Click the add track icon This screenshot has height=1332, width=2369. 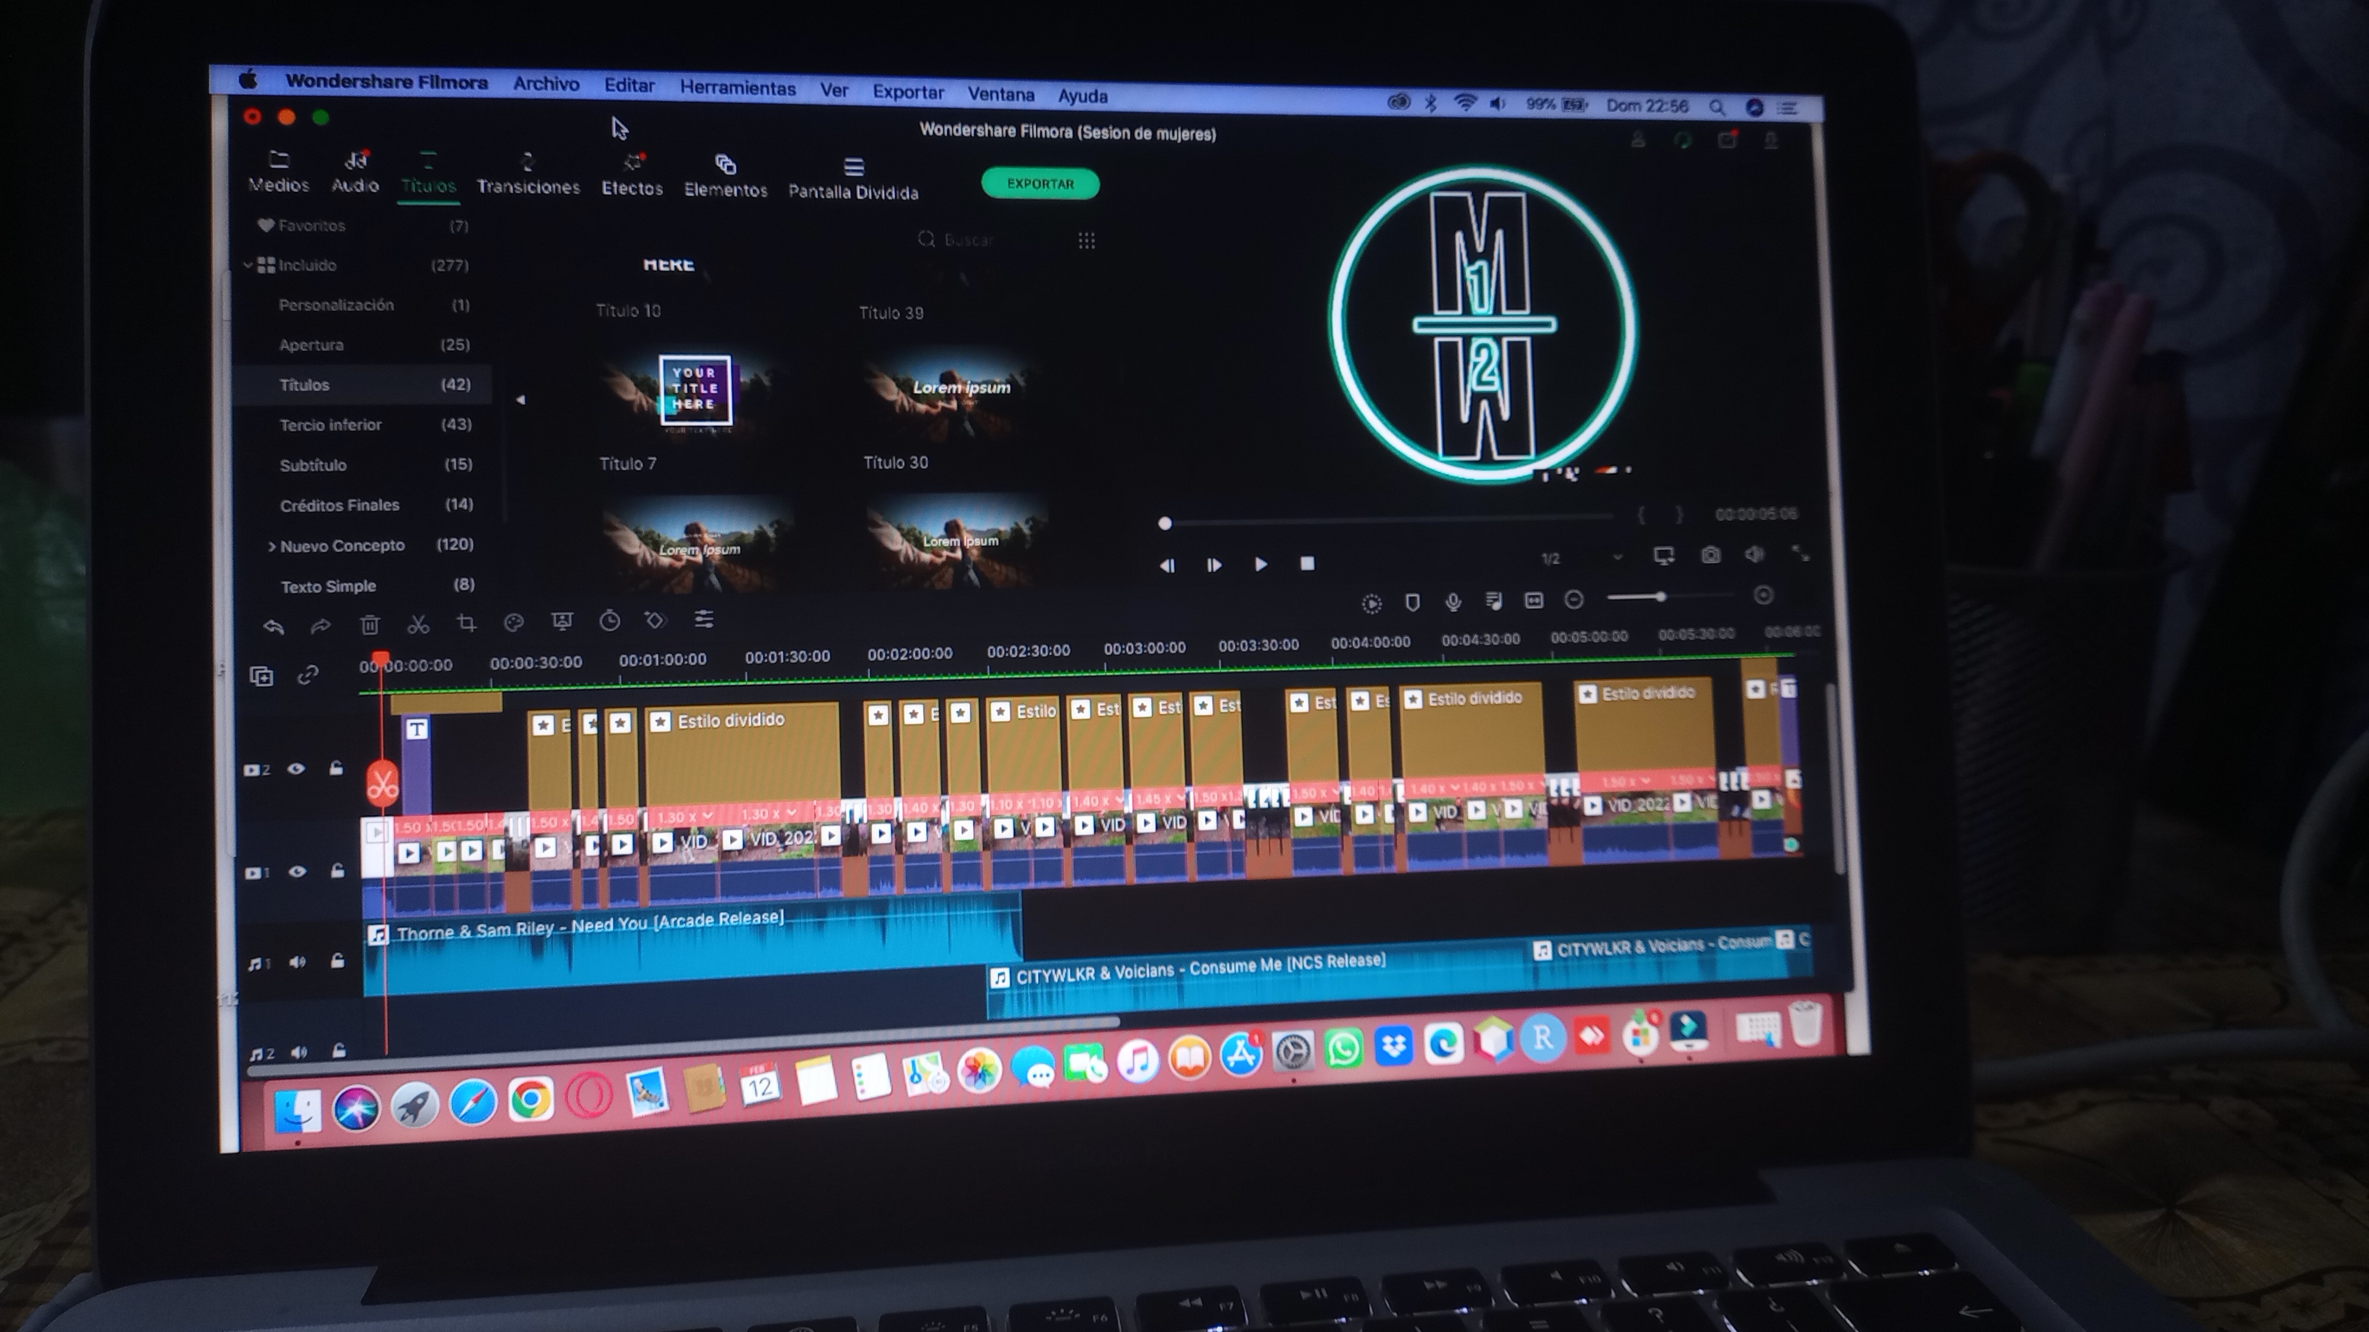pyautogui.click(x=261, y=677)
